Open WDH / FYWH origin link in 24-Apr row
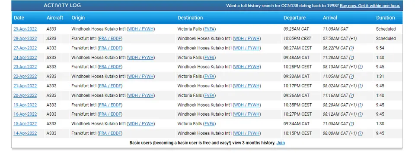The height and width of the screenshot is (157, 415). (x=141, y=58)
